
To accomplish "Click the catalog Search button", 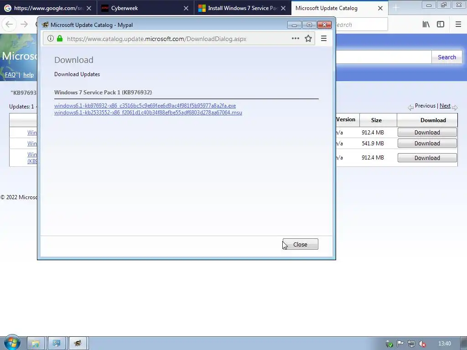I will coord(447,57).
